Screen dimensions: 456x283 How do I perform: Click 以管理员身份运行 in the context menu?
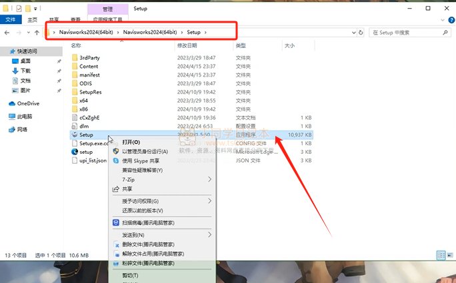[x=145, y=152]
